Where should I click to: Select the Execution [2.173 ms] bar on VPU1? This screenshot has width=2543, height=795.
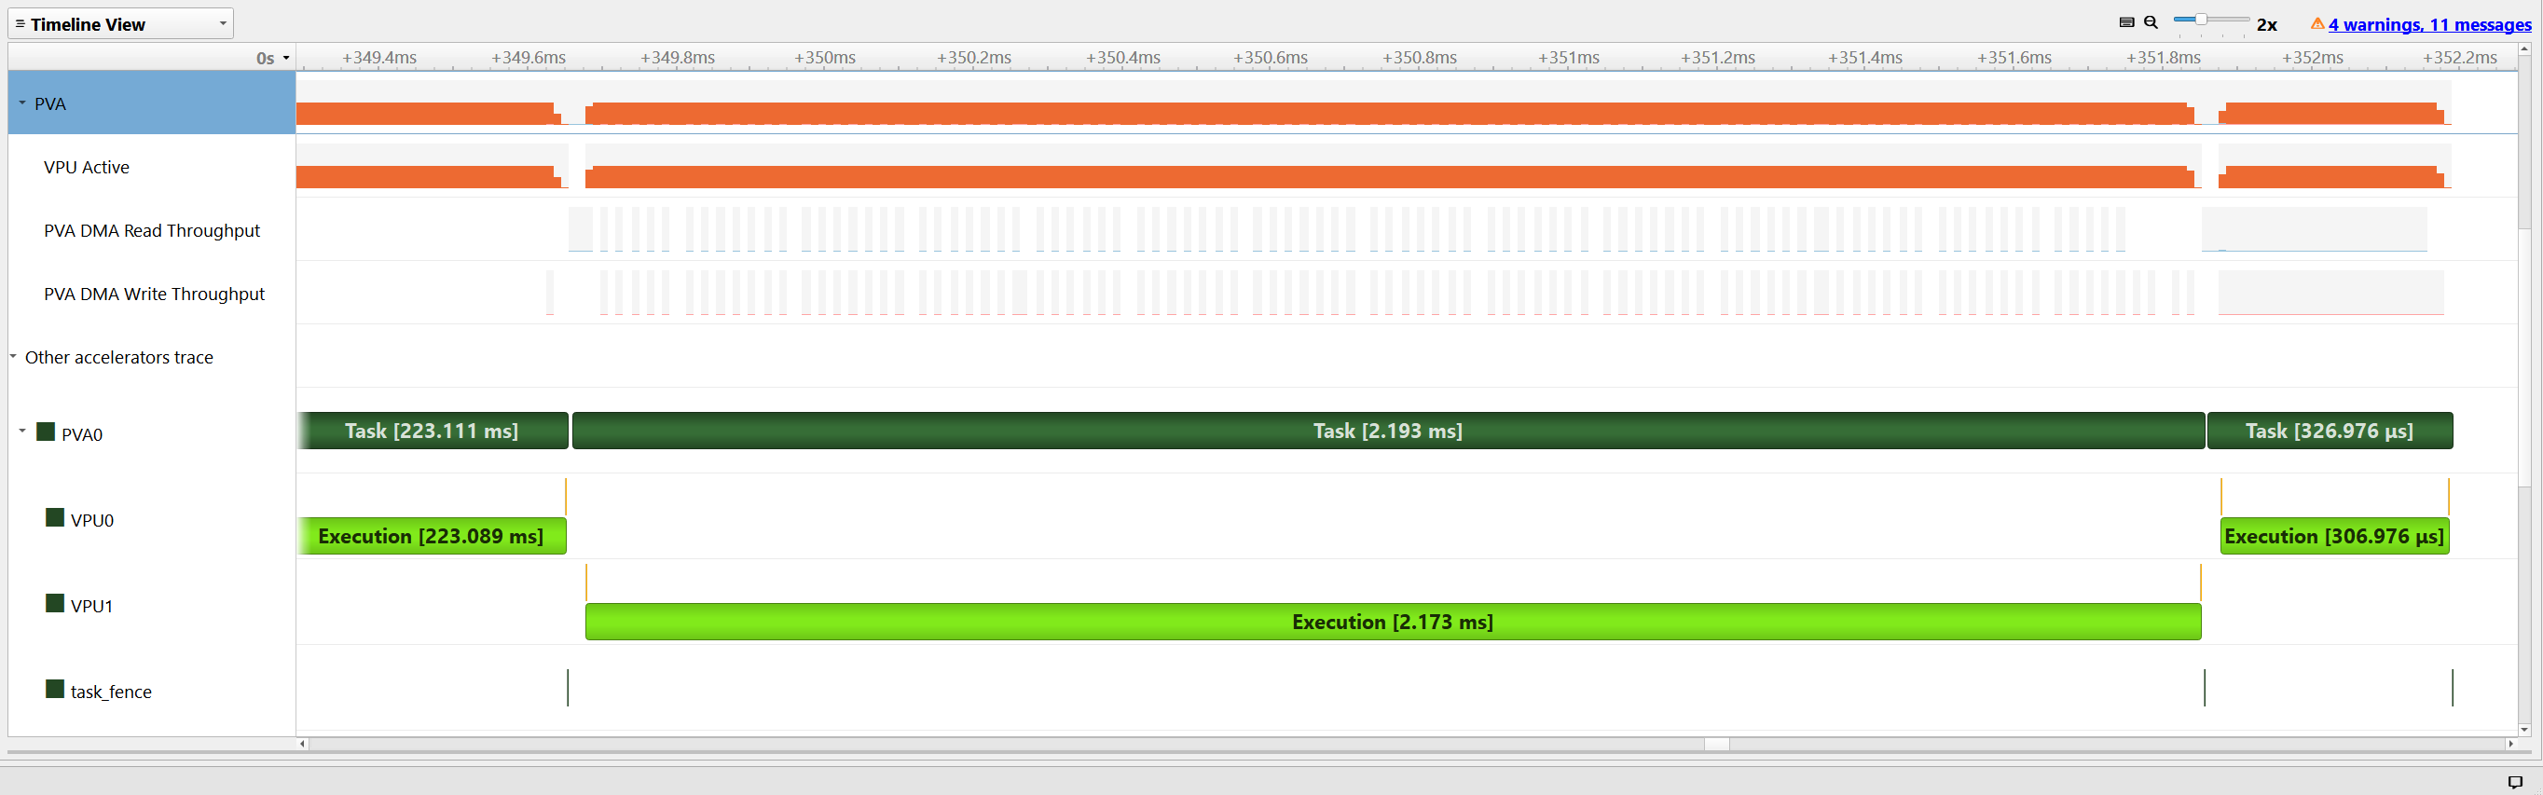pyautogui.click(x=1392, y=623)
